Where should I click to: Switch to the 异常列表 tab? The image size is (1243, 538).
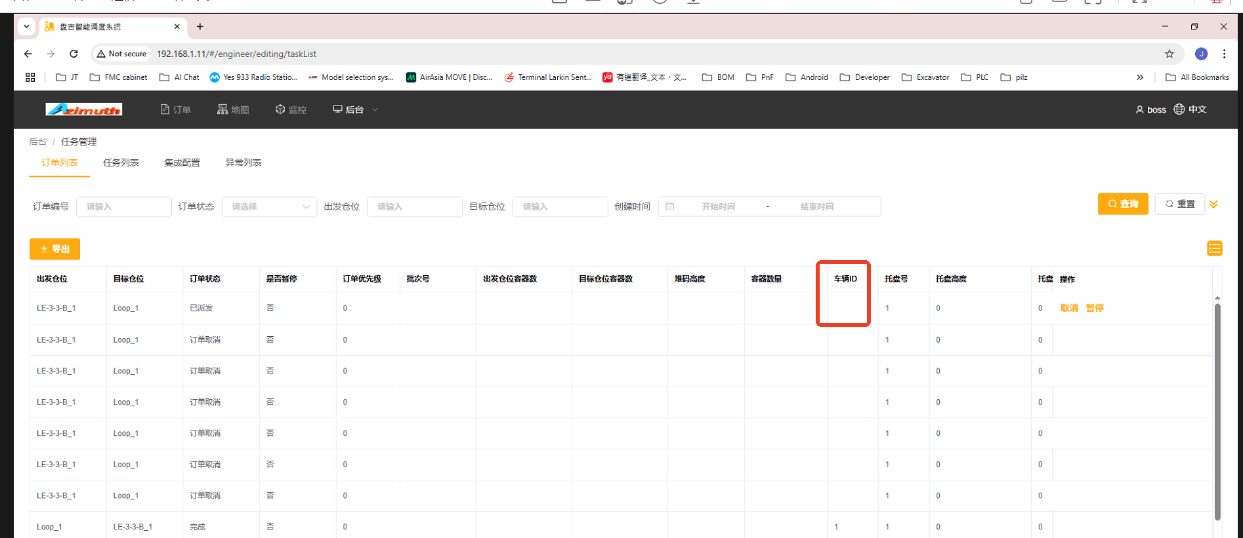pyautogui.click(x=243, y=163)
